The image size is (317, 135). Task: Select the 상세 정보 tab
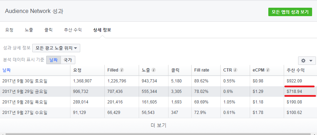point(102,30)
